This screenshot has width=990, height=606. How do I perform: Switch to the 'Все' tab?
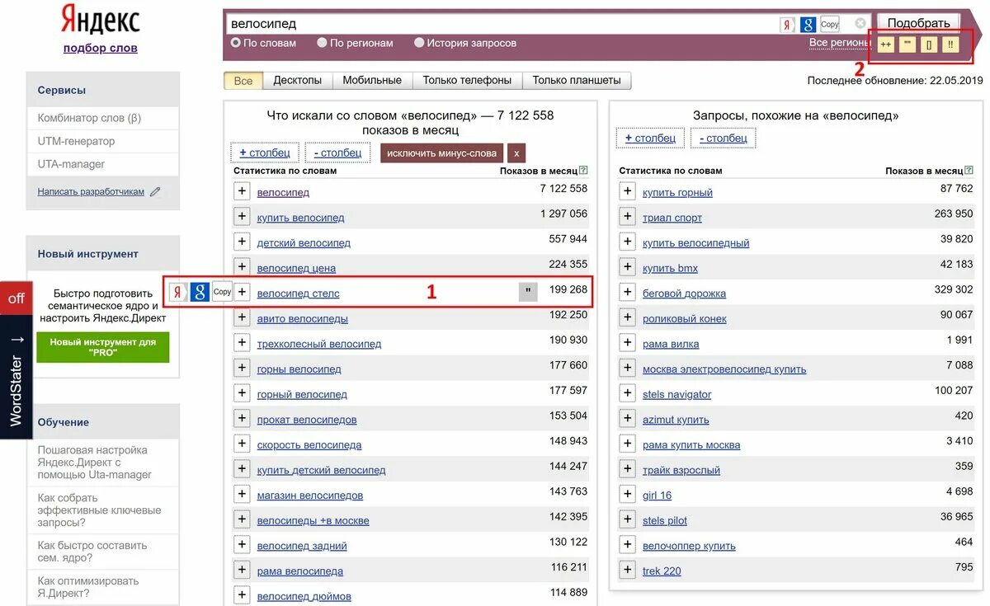point(243,80)
